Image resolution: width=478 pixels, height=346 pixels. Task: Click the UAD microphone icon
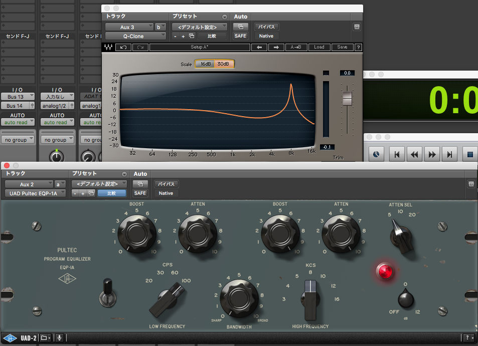pyautogui.click(x=60, y=338)
